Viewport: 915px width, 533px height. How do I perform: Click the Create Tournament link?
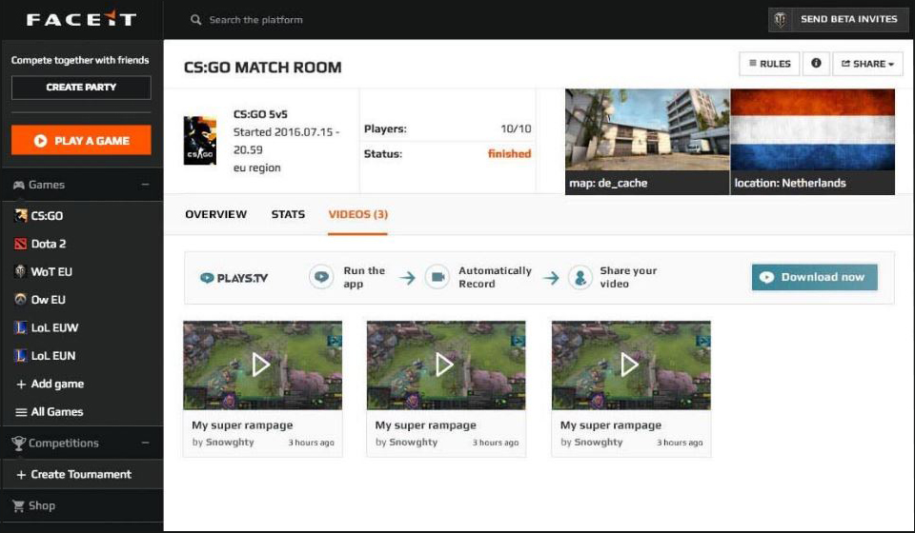[82, 474]
